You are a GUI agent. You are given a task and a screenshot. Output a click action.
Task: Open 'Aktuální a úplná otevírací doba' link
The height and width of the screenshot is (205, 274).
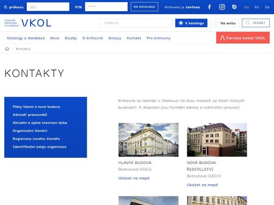coord(40,123)
